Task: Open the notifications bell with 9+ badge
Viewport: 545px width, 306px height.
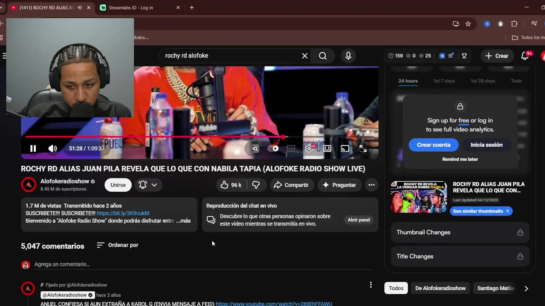Action: coord(525,56)
